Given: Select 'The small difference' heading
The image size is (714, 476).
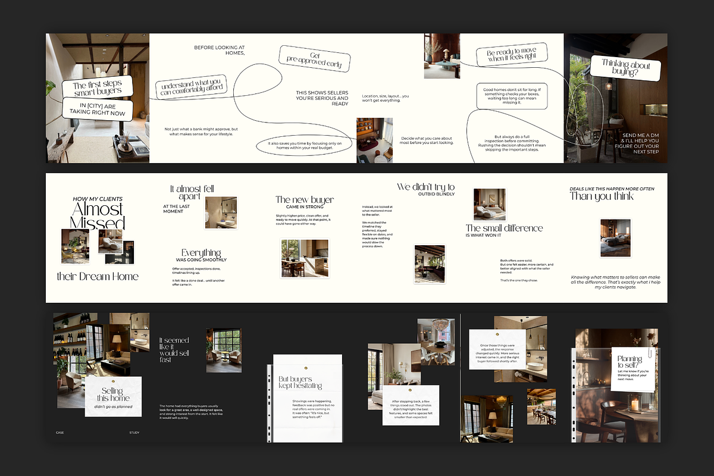Looking at the screenshot, I should coord(504,228).
